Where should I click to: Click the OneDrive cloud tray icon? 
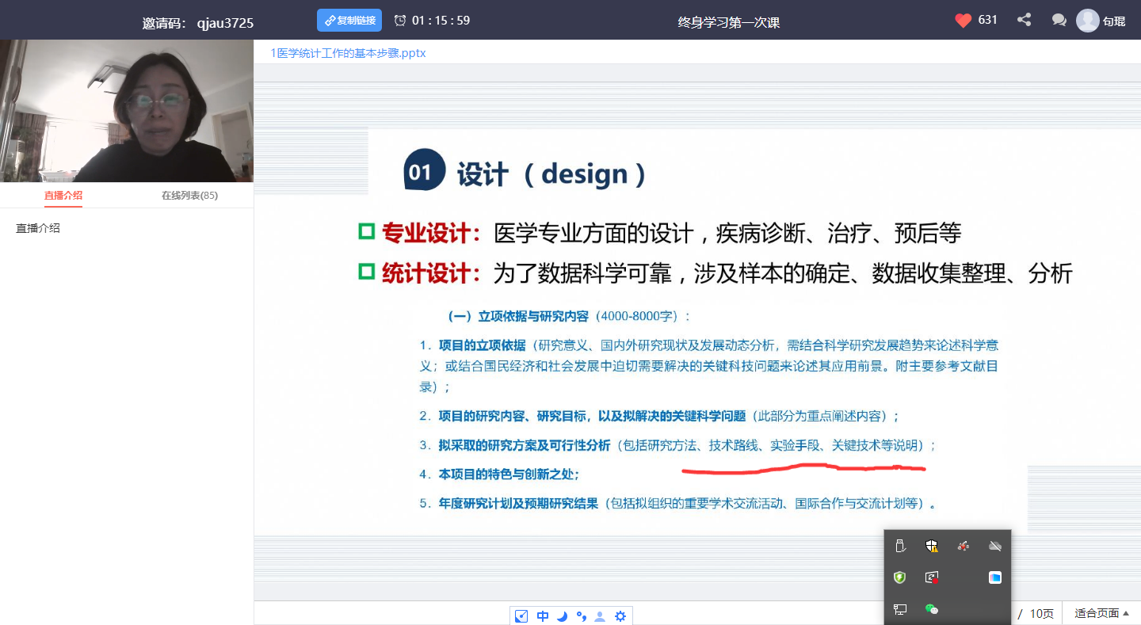tap(995, 546)
